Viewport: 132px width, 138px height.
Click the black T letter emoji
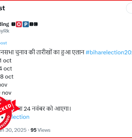pyautogui.click(x=13, y=24)
